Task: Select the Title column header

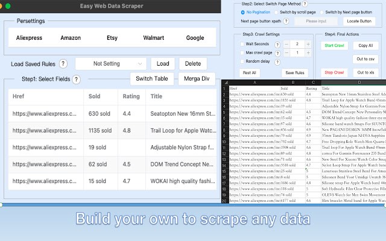Action: coord(181,96)
